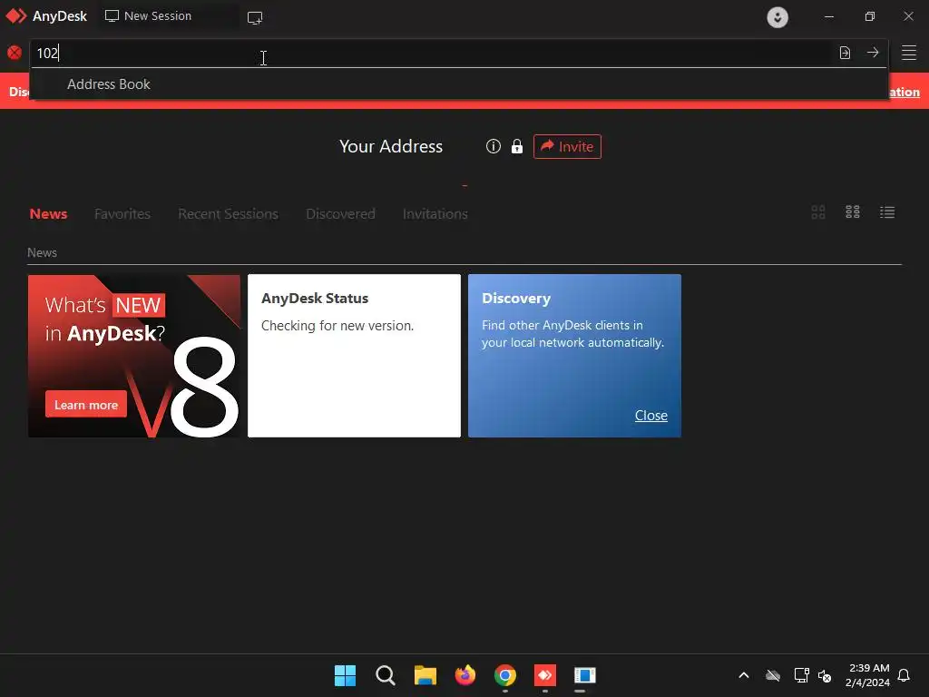Click the AnyDesk icon in the taskbar

(x=545, y=675)
